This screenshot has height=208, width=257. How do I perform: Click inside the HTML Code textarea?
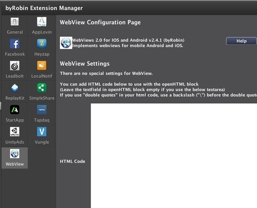[174, 155]
